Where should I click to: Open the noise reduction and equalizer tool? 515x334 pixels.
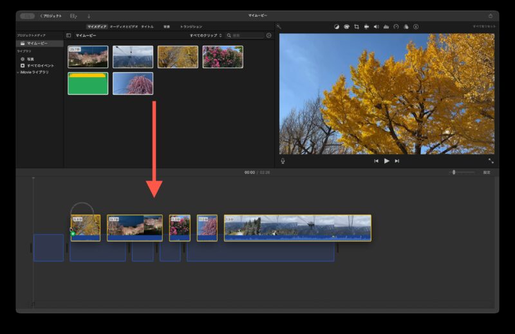(386, 26)
